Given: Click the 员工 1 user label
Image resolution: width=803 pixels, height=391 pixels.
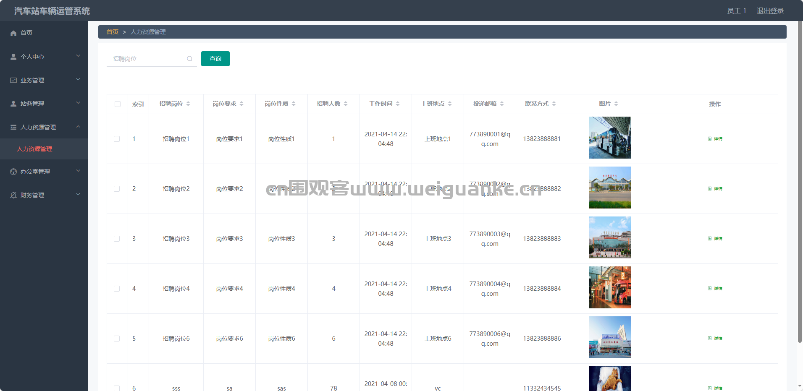Looking at the screenshot, I should [737, 11].
